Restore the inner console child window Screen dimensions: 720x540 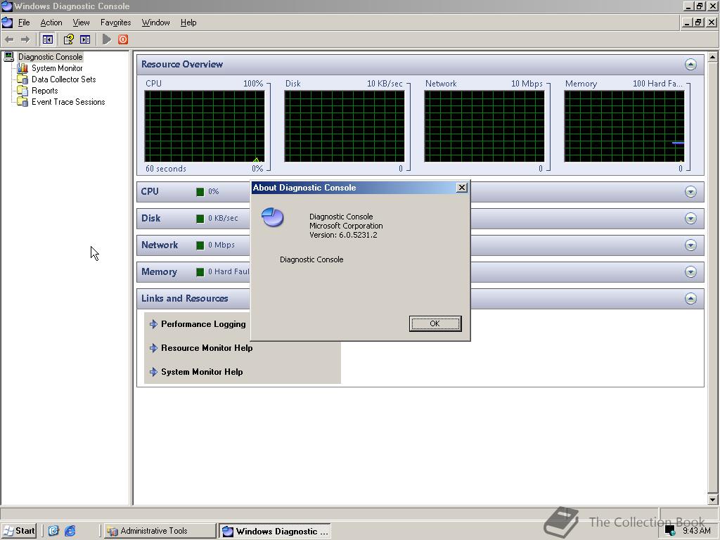click(x=698, y=22)
